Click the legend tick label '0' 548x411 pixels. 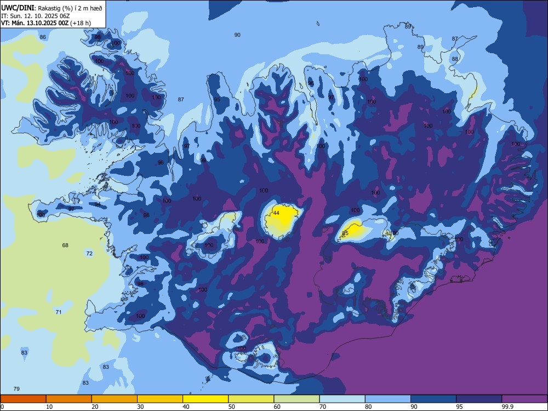[x=2, y=407]
